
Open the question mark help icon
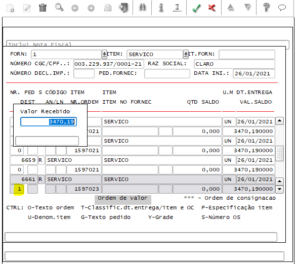[266, 8]
